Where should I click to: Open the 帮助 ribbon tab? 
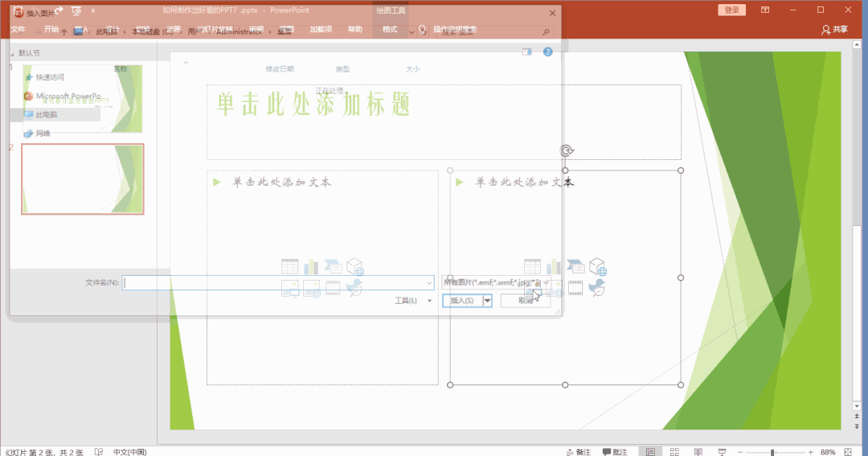pyautogui.click(x=355, y=29)
